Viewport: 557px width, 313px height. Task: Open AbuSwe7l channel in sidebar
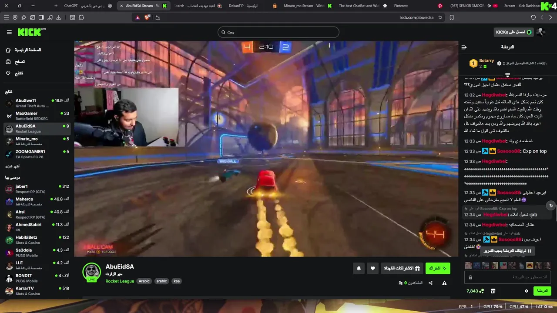click(x=37, y=103)
